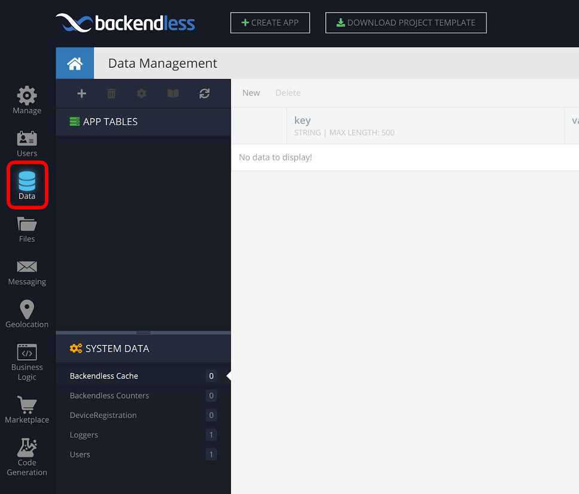The height and width of the screenshot is (494, 579).
Task: Add a new table with plus icon
Action: (x=81, y=93)
